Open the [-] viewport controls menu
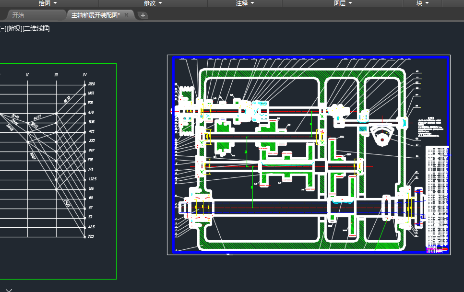464x292 pixels. pyautogui.click(x=3, y=29)
